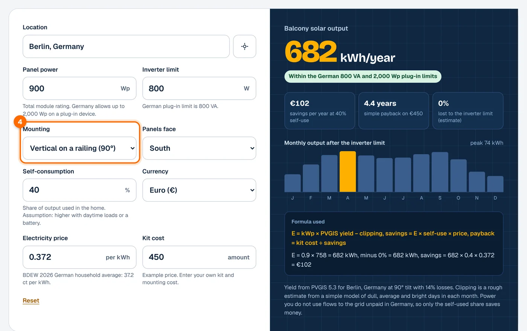The height and width of the screenshot is (331, 527).
Task: Click the Inverter limit input
Action: click(199, 88)
